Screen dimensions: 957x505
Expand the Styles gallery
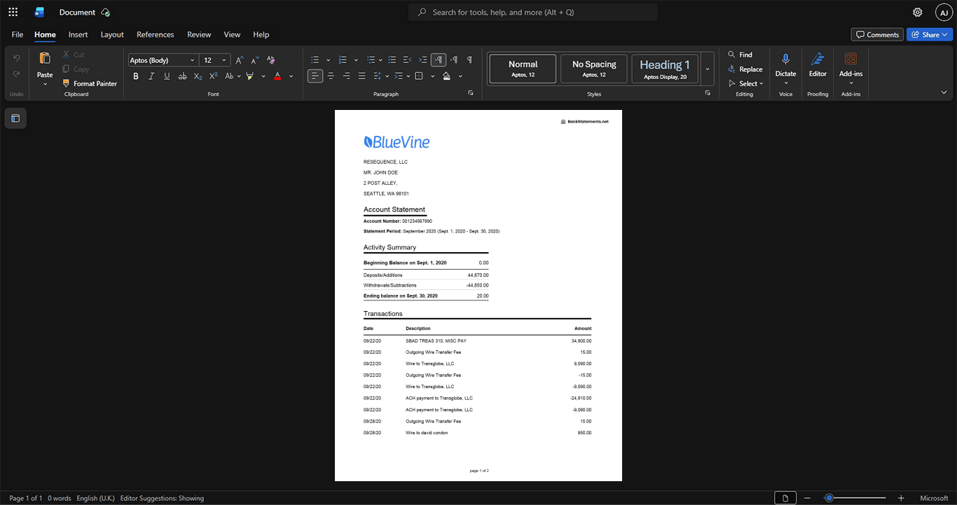point(708,69)
